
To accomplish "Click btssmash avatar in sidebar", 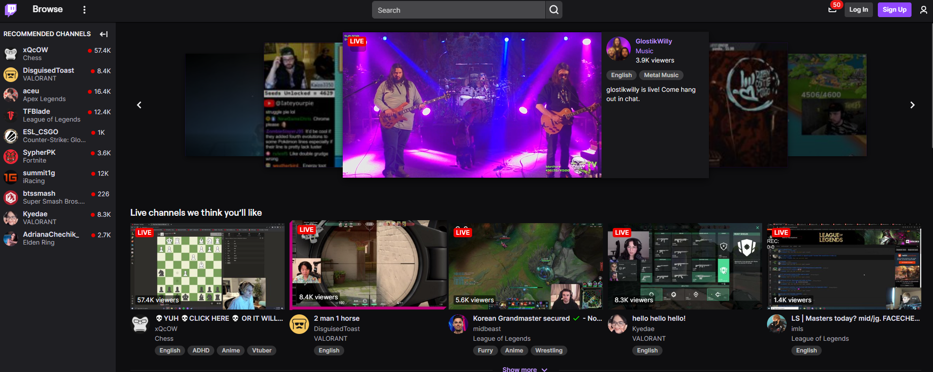I will tap(11, 197).
